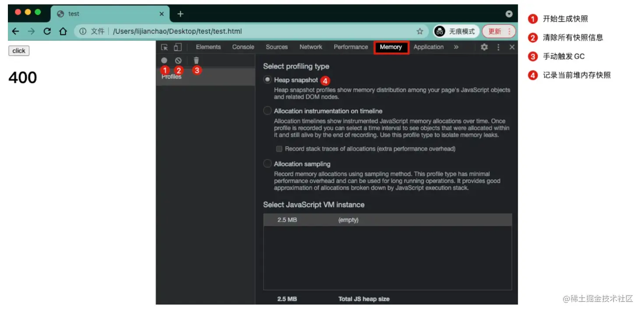
Task: Click the record heap snapshot circle icon
Action: click(x=164, y=61)
